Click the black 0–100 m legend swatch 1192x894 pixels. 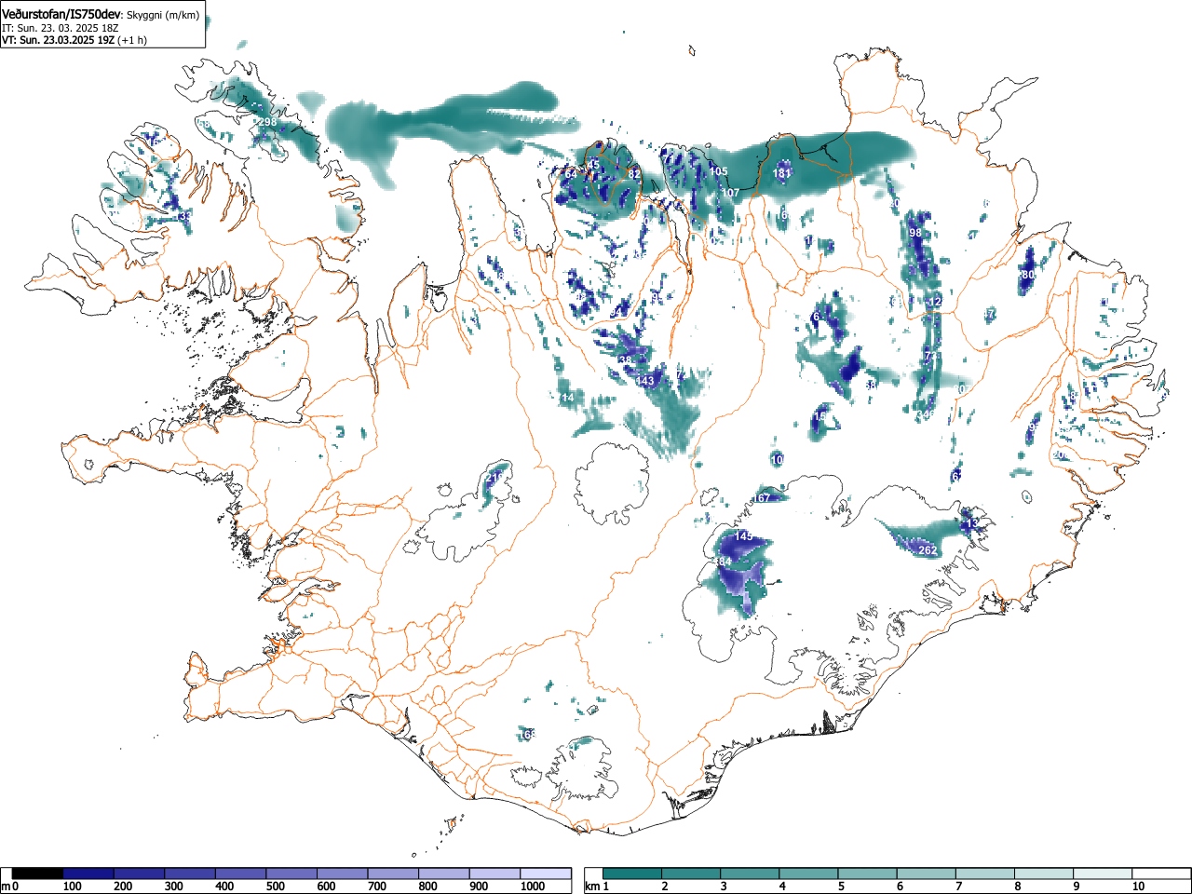(37, 874)
